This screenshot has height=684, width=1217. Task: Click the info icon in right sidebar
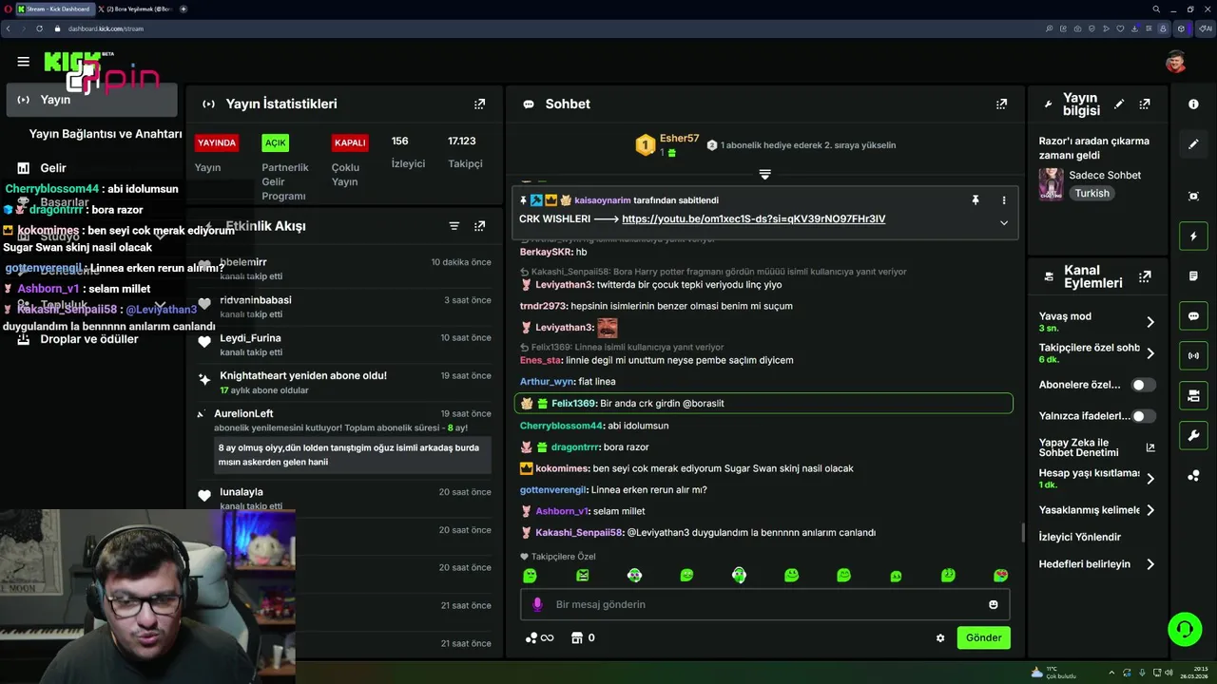1193,104
